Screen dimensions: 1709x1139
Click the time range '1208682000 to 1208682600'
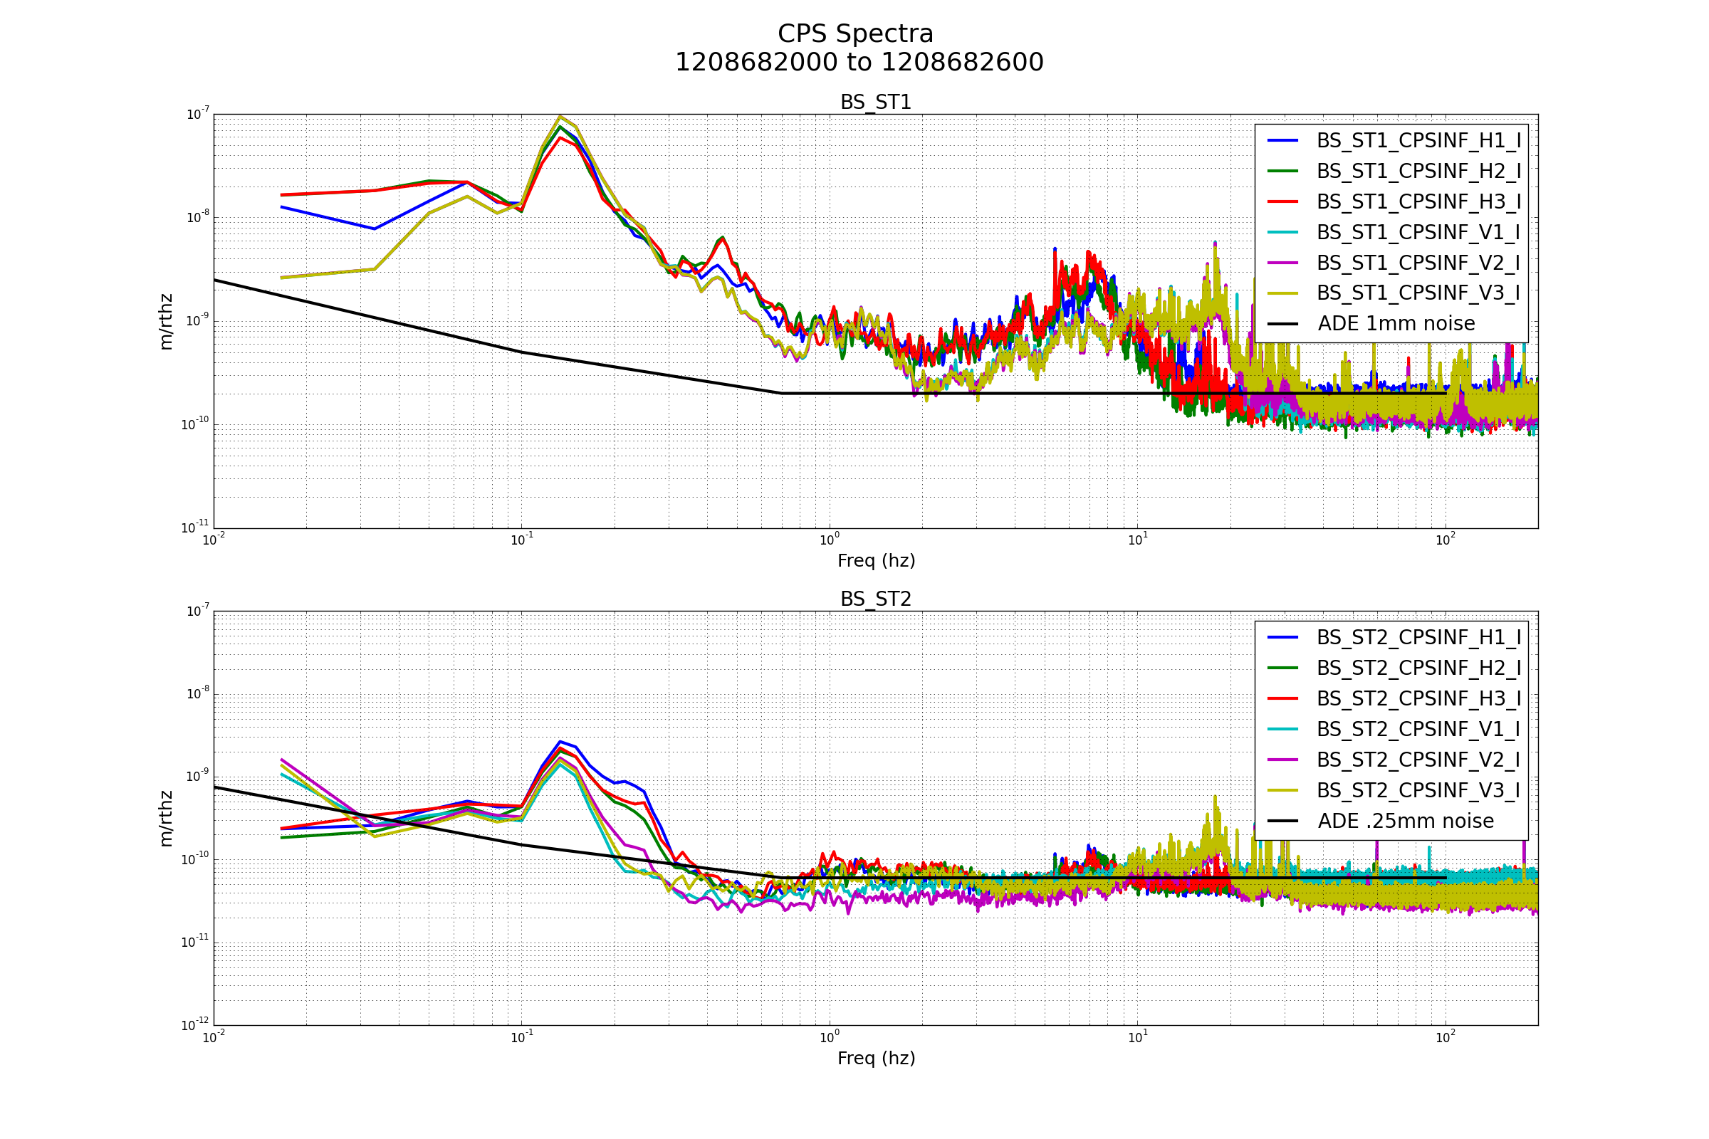pos(859,63)
